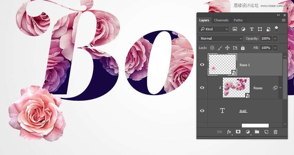
Task: Switch to the Paths tab
Action: [238, 20]
